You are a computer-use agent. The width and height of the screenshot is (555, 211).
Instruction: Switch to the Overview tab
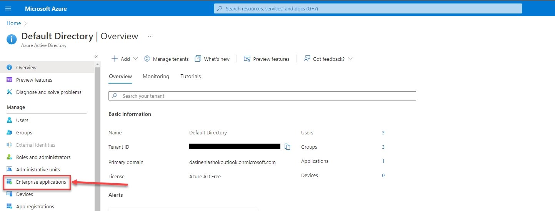120,77
